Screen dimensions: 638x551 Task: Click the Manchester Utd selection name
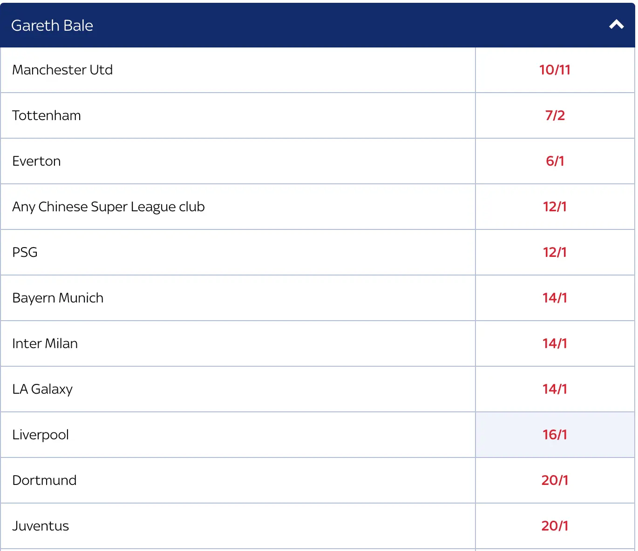pyautogui.click(x=62, y=70)
